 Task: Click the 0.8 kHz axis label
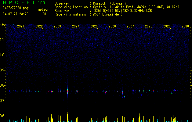3,85
